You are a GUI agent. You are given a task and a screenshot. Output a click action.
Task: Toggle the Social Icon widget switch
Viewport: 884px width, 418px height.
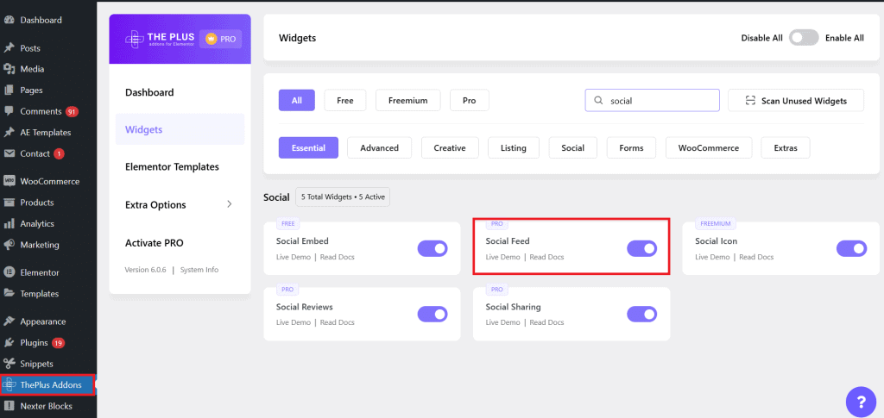point(851,248)
